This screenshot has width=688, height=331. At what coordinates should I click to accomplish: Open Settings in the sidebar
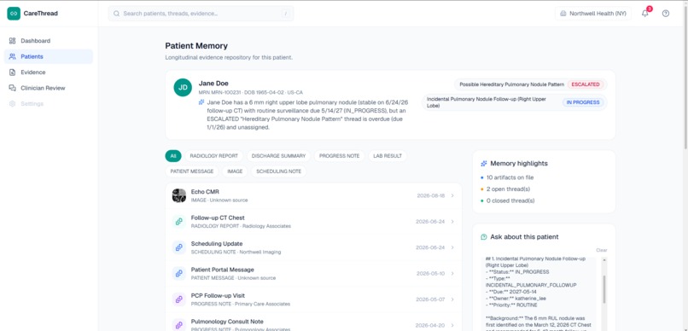tap(49, 104)
